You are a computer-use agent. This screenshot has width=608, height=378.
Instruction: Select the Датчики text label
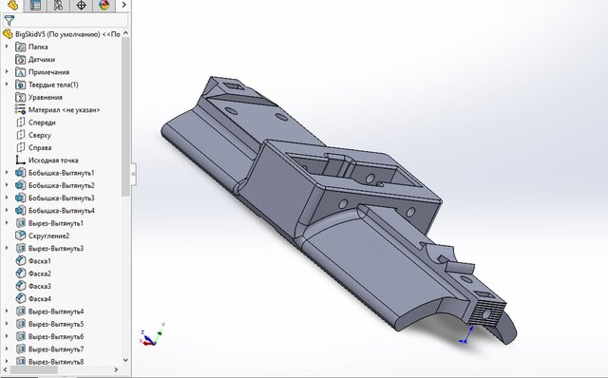coord(42,60)
